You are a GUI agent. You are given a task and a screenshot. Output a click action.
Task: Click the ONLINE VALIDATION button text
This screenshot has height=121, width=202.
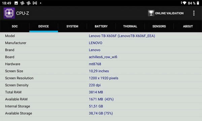click(169, 13)
